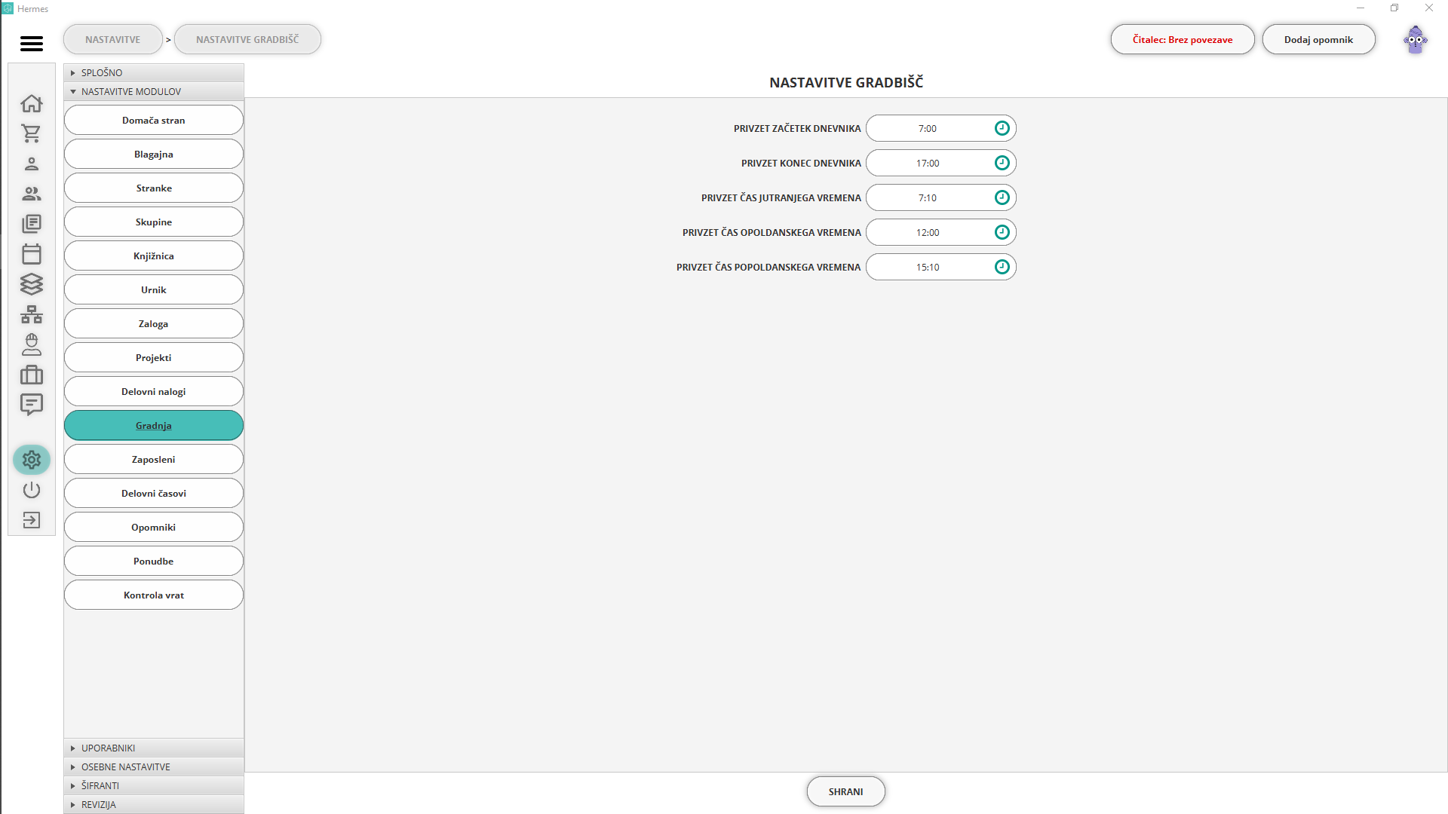Select Delovni nalogi module settings
This screenshot has width=1448, height=814.
point(154,391)
